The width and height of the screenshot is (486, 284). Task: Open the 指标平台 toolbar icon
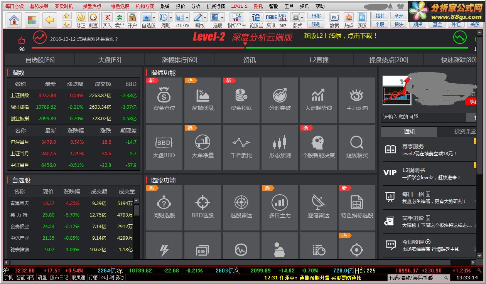[x=236, y=20]
